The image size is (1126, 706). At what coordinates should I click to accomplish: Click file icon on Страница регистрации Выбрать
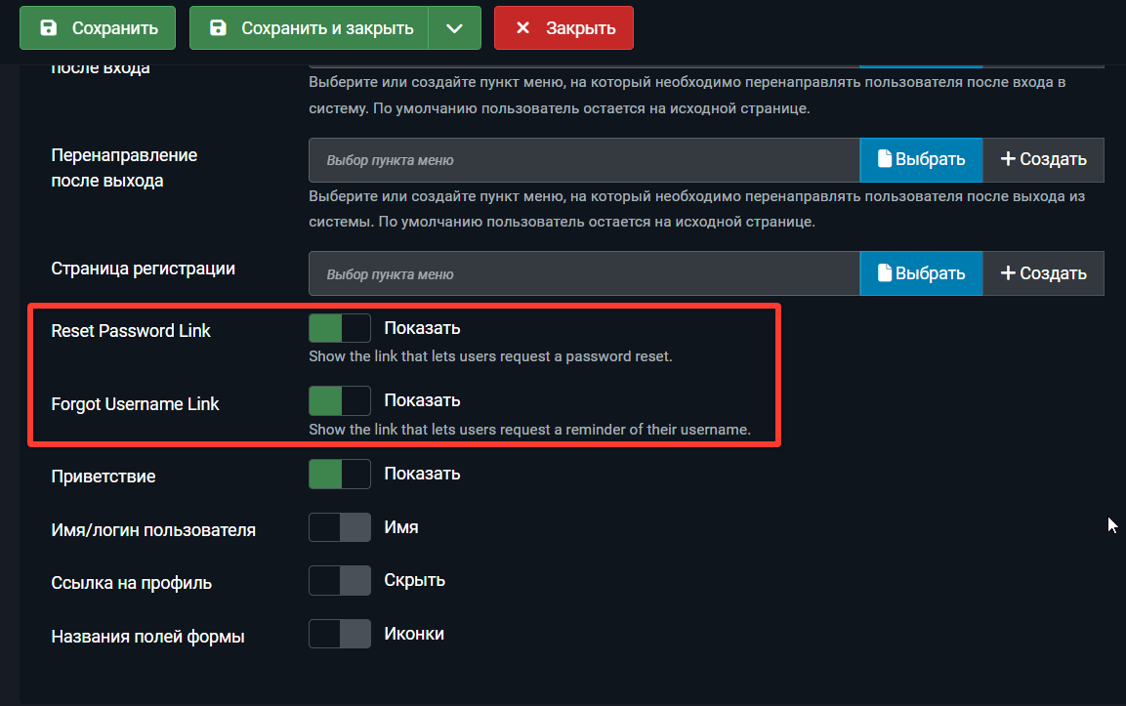point(885,272)
